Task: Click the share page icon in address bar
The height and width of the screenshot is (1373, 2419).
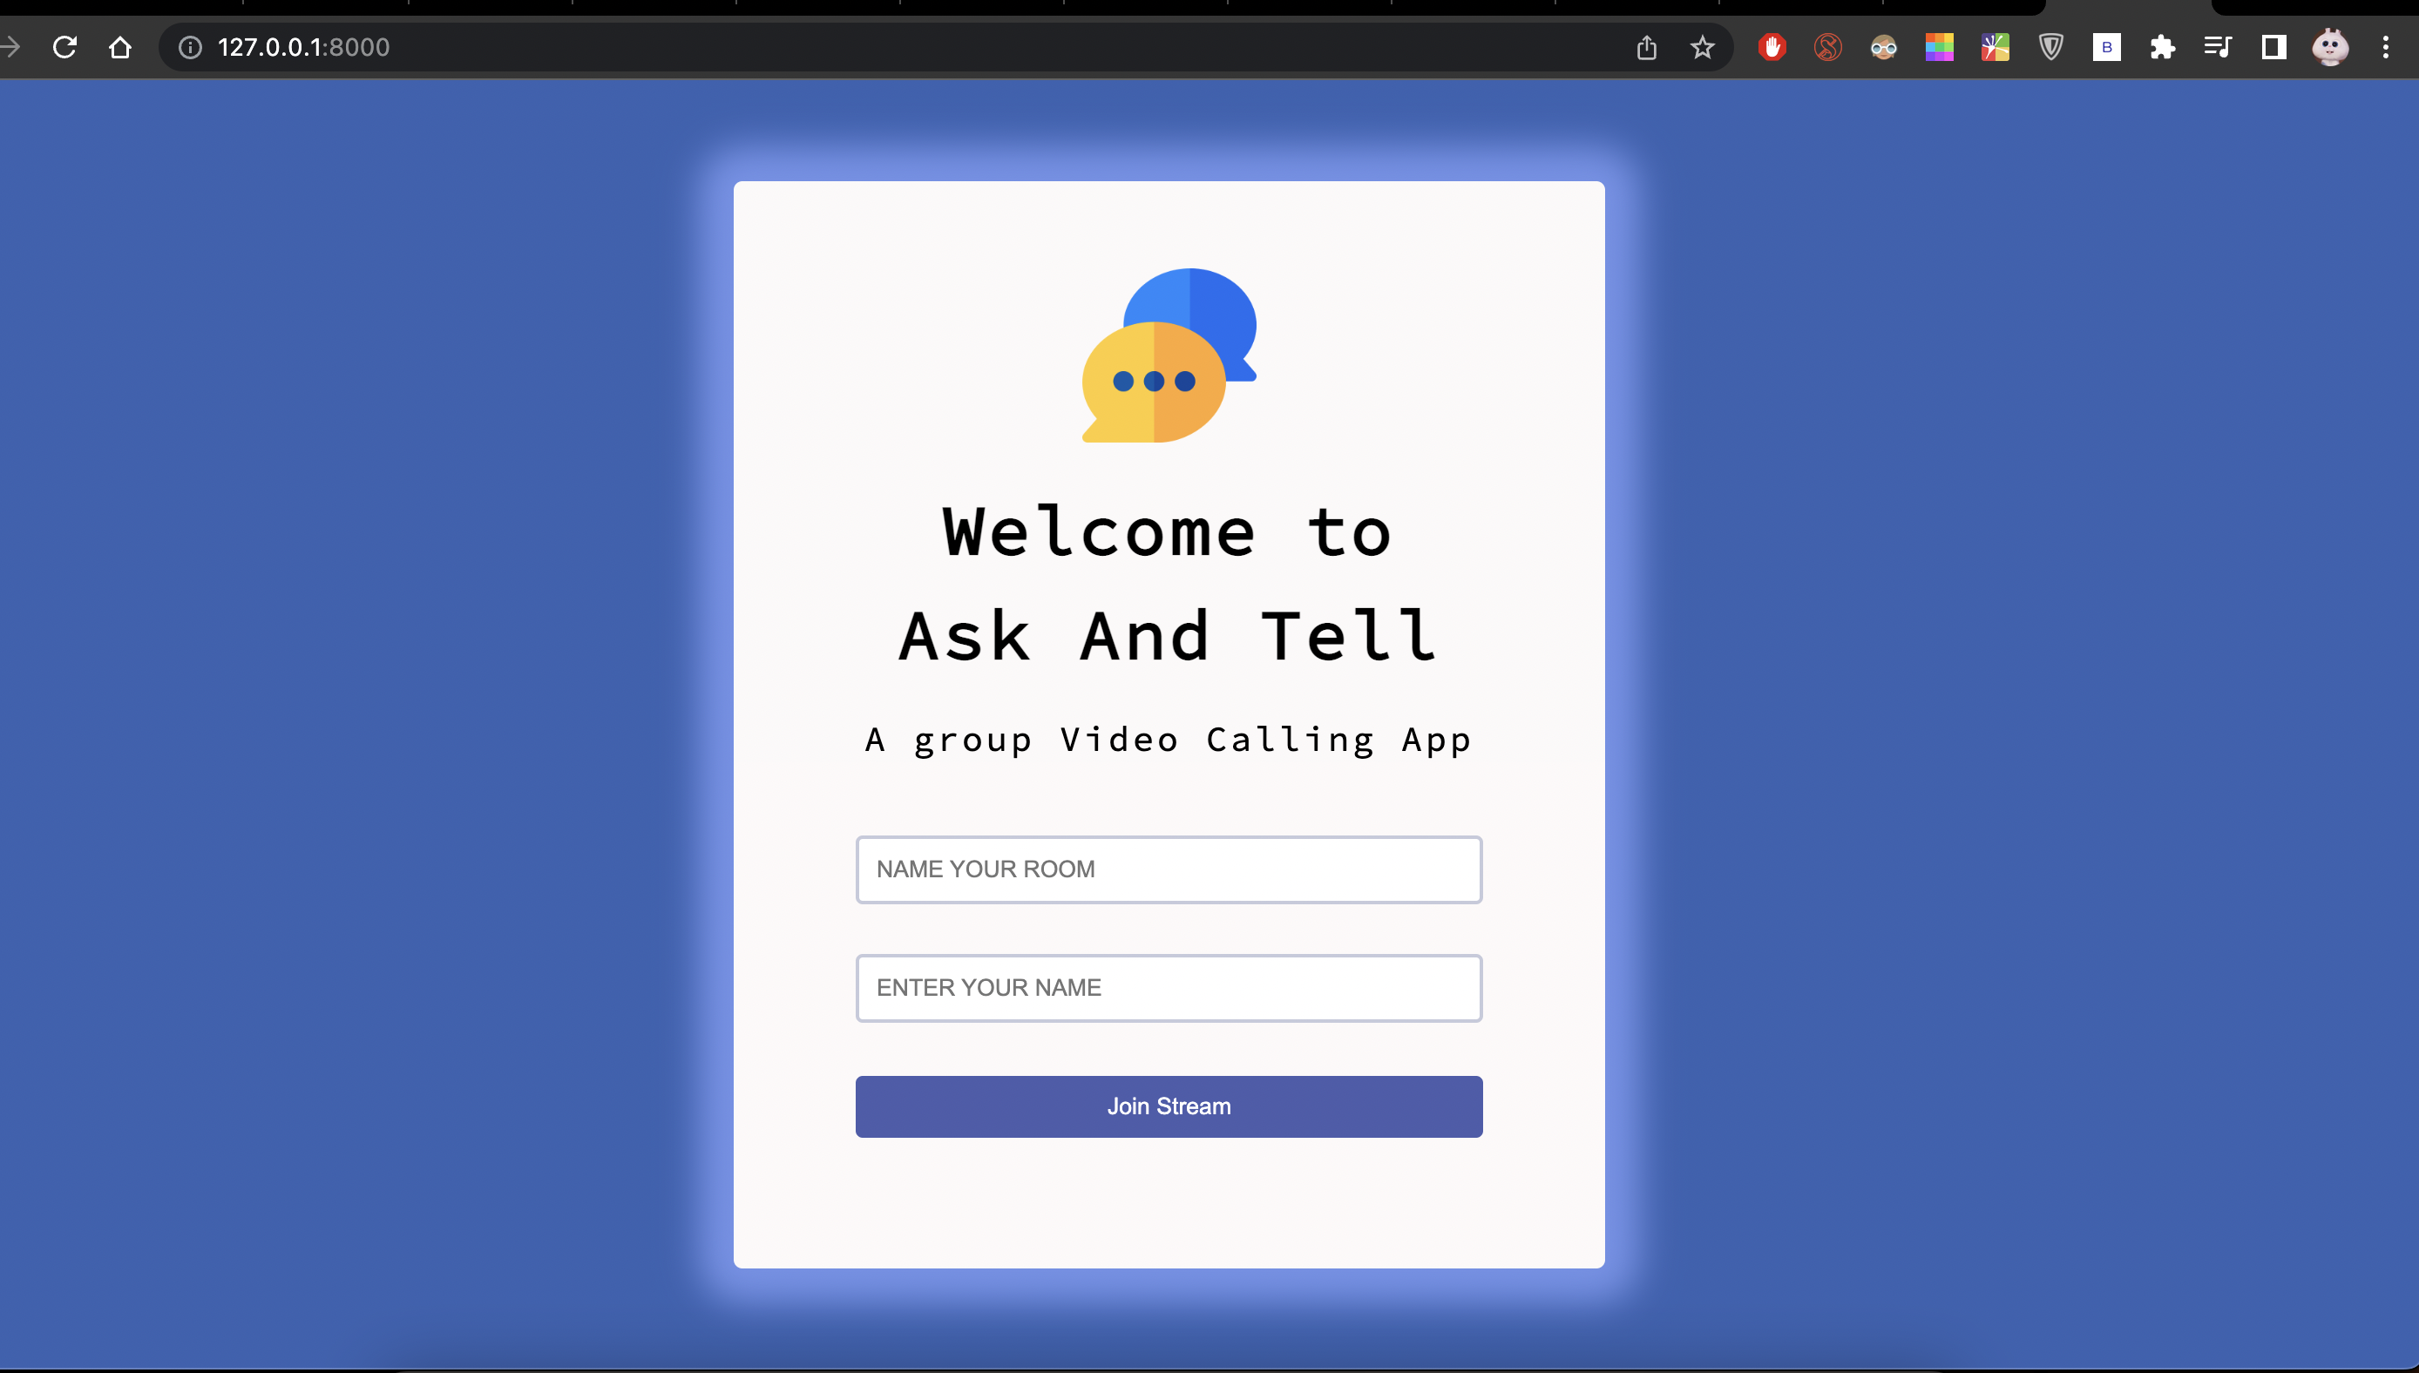Action: click(1646, 47)
